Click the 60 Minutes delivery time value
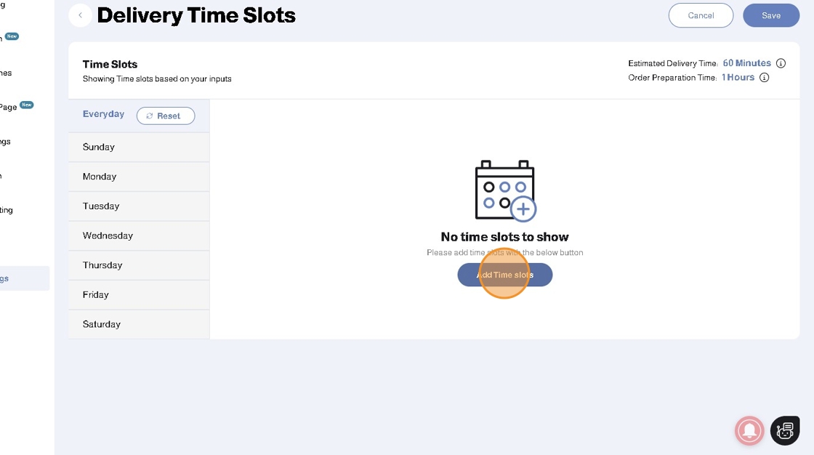The image size is (814, 455). 746,63
